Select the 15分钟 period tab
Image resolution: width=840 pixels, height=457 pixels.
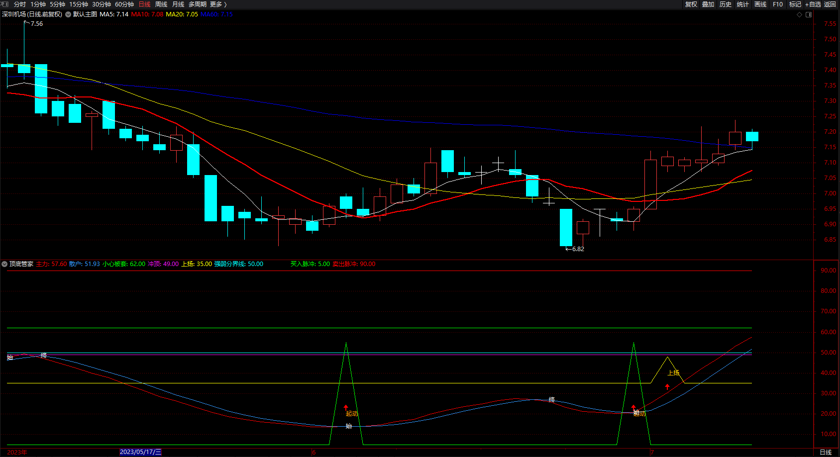tap(79, 4)
